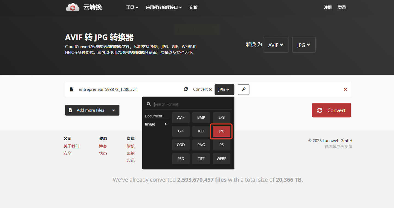Open the 安全 footer link
Image resolution: width=394 pixels, height=208 pixels.
[68, 153]
